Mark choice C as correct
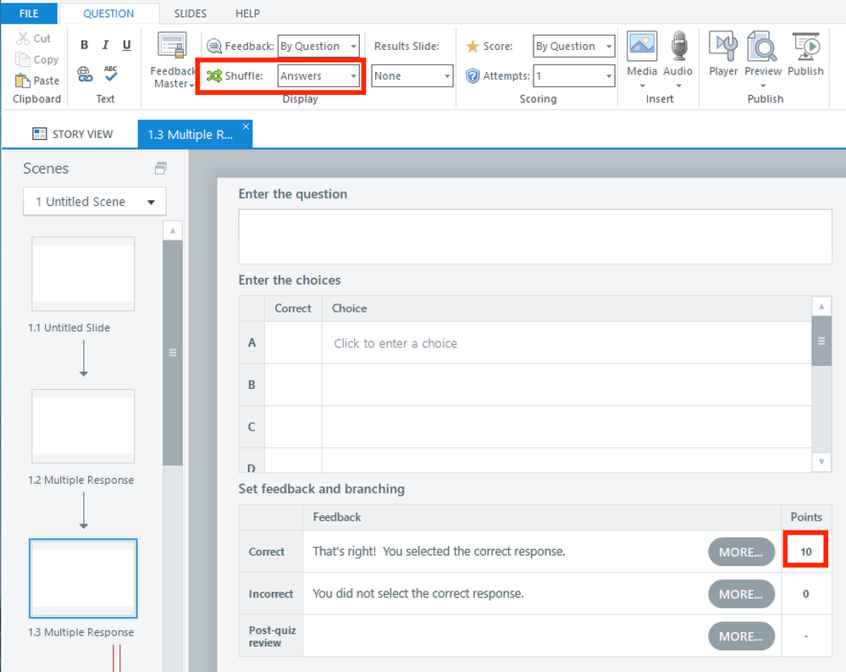This screenshot has width=846, height=672. [293, 427]
